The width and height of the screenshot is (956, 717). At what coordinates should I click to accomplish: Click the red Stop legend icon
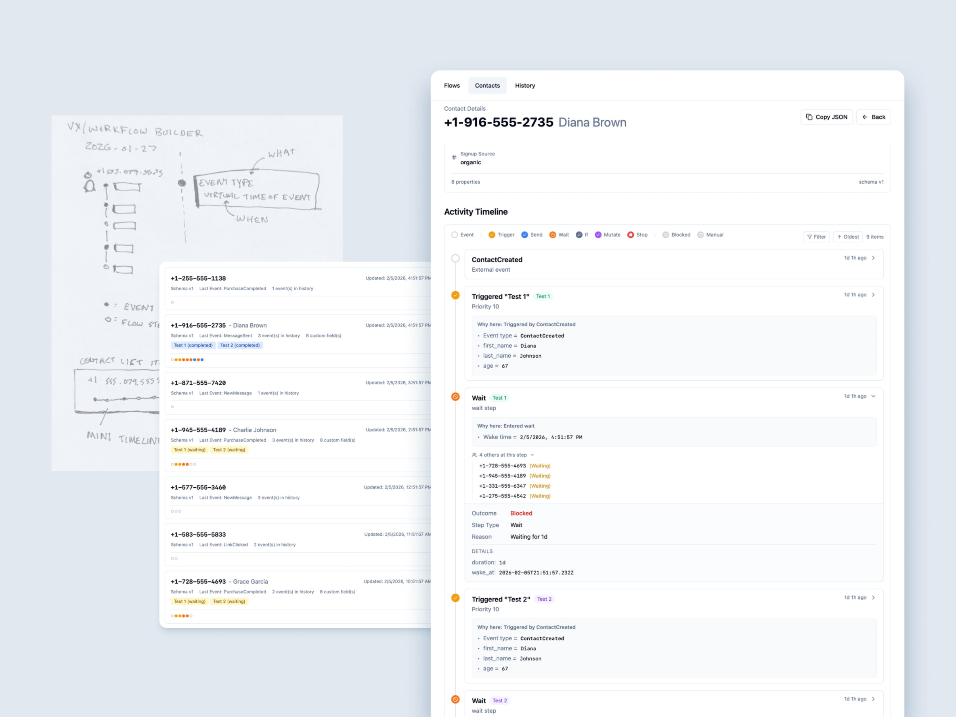[631, 235]
